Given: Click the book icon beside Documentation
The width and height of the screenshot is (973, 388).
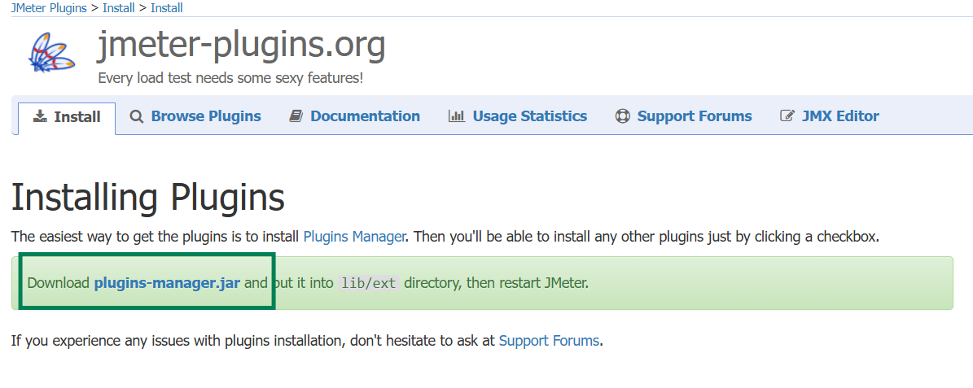Looking at the screenshot, I should click(x=296, y=116).
